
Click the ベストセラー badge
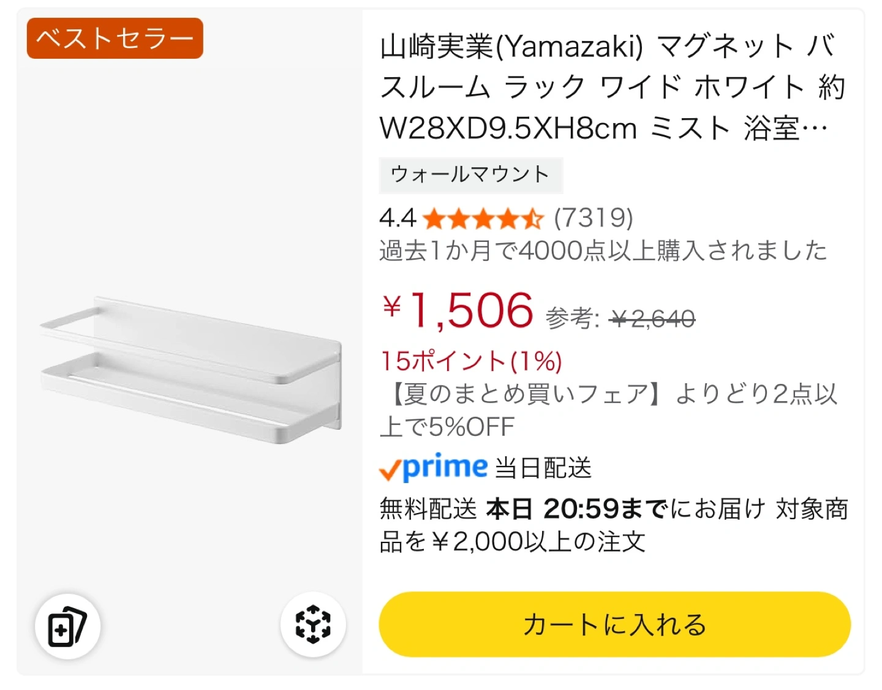(x=115, y=39)
